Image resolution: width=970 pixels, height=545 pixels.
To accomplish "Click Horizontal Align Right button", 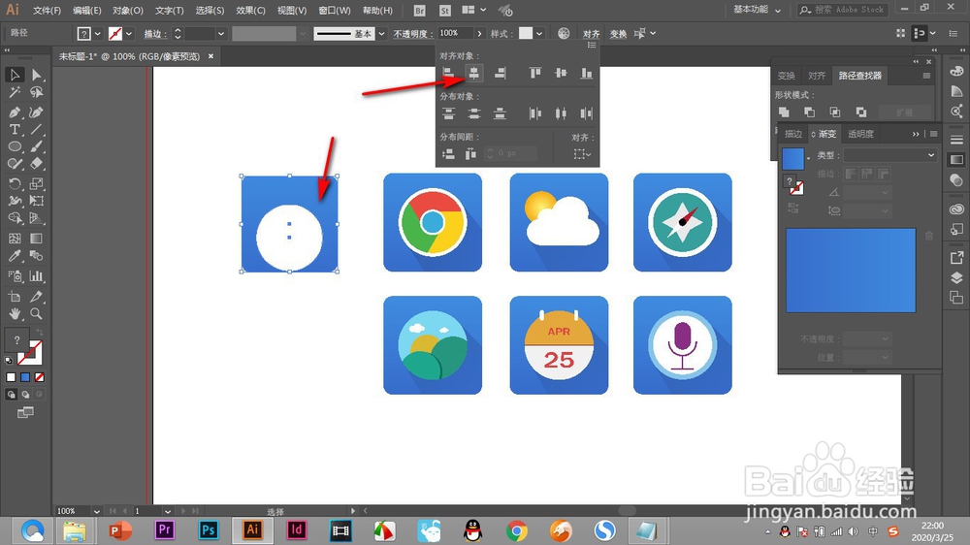I will (x=500, y=73).
